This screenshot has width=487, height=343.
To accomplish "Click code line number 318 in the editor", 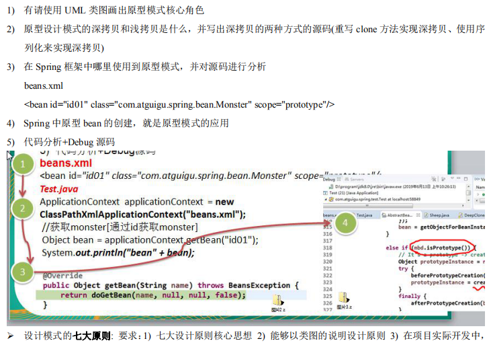I will coord(328,247).
